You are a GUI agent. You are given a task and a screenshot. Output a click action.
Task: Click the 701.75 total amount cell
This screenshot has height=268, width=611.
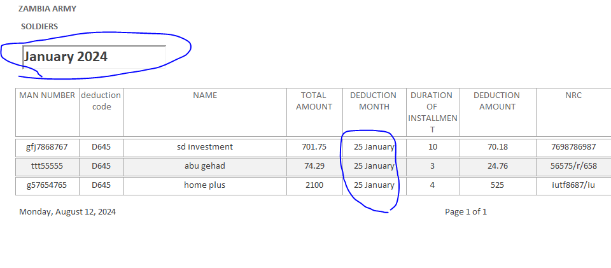(314, 147)
